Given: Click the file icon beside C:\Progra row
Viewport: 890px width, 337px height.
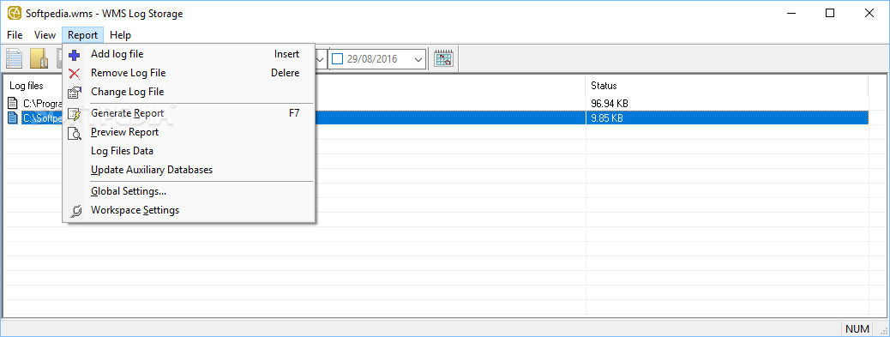Looking at the screenshot, I should pos(13,103).
